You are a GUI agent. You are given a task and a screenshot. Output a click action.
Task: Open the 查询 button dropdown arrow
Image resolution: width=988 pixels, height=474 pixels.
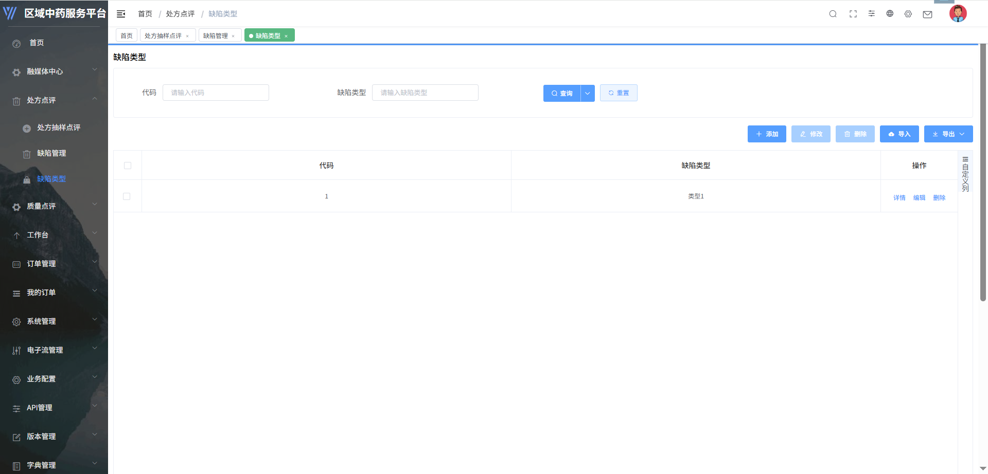coord(588,93)
